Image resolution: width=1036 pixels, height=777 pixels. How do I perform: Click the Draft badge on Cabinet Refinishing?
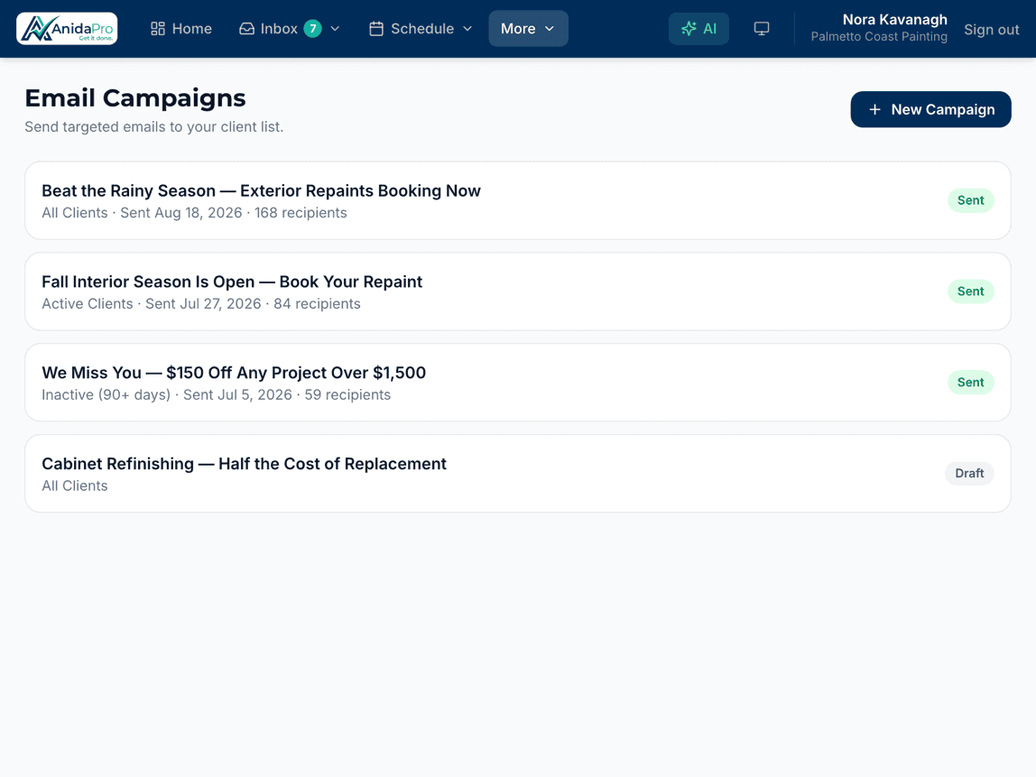pyautogui.click(x=969, y=473)
